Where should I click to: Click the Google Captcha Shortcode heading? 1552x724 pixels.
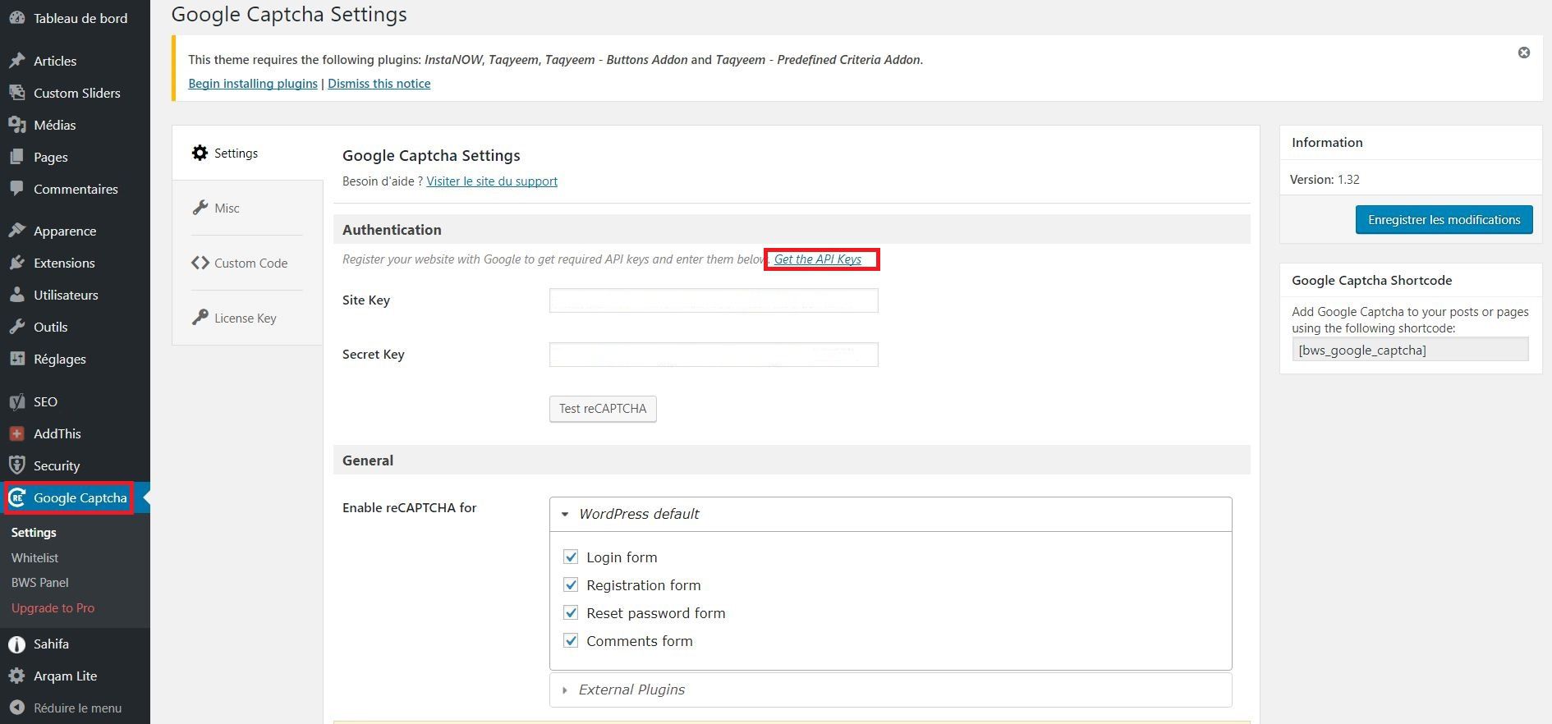pyautogui.click(x=1371, y=280)
